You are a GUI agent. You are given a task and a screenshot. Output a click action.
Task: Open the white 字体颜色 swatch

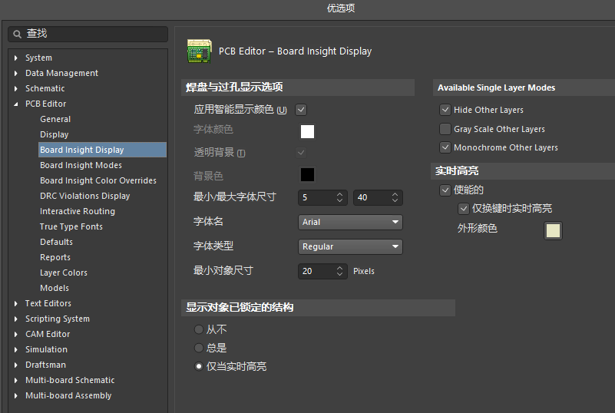(307, 131)
